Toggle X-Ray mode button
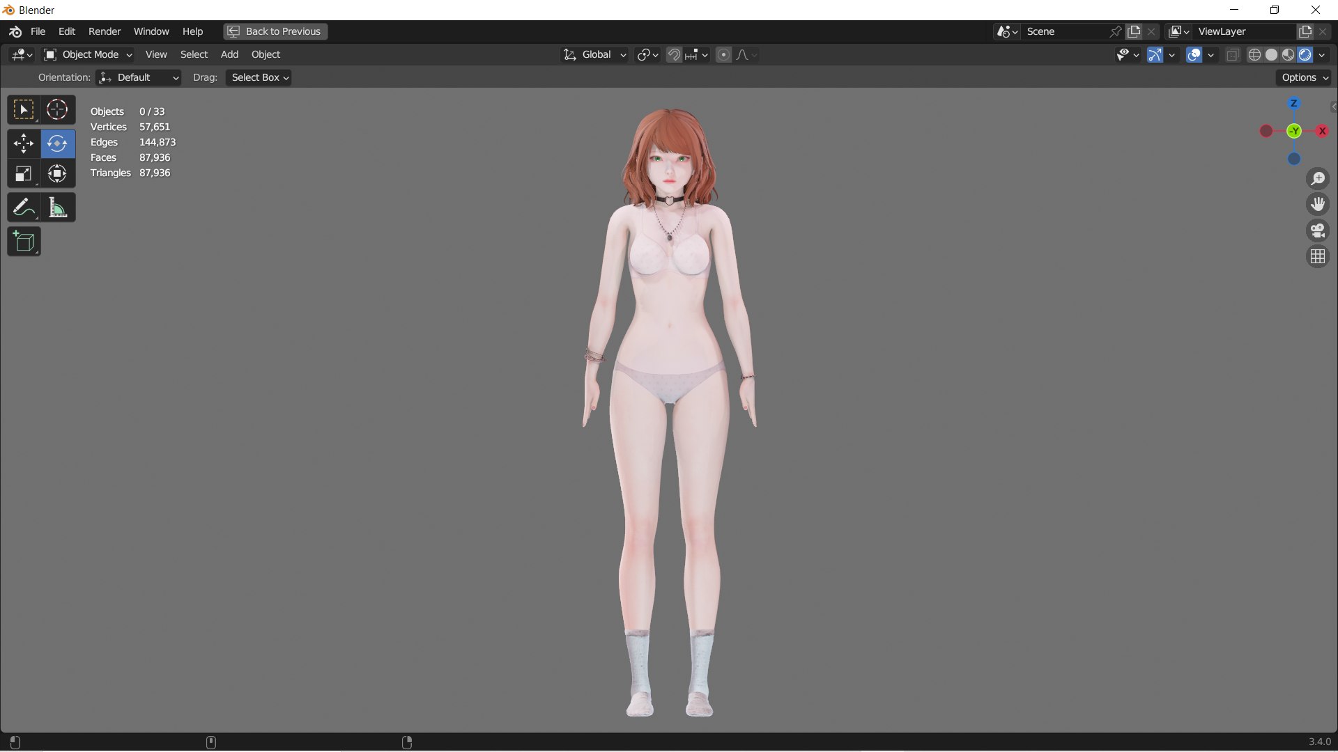This screenshot has width=1338, height=752. (x=1233, y=54)
